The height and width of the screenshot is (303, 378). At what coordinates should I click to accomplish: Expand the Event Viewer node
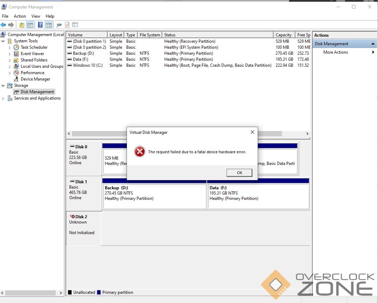point(10,54)
